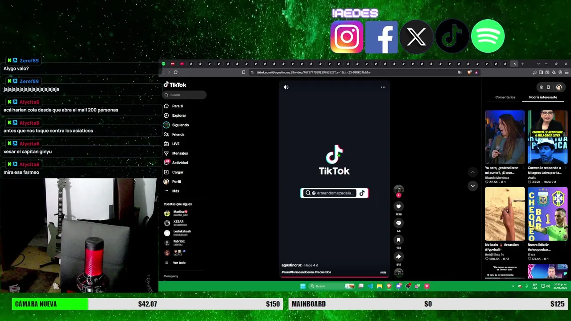Screen dimensions: 571x321
Task: Focus the TikTok "Buscar" search field
Action: (185, 95)
